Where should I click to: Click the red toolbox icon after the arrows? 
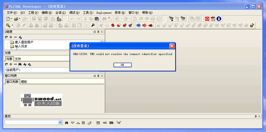tap(150, 25)
